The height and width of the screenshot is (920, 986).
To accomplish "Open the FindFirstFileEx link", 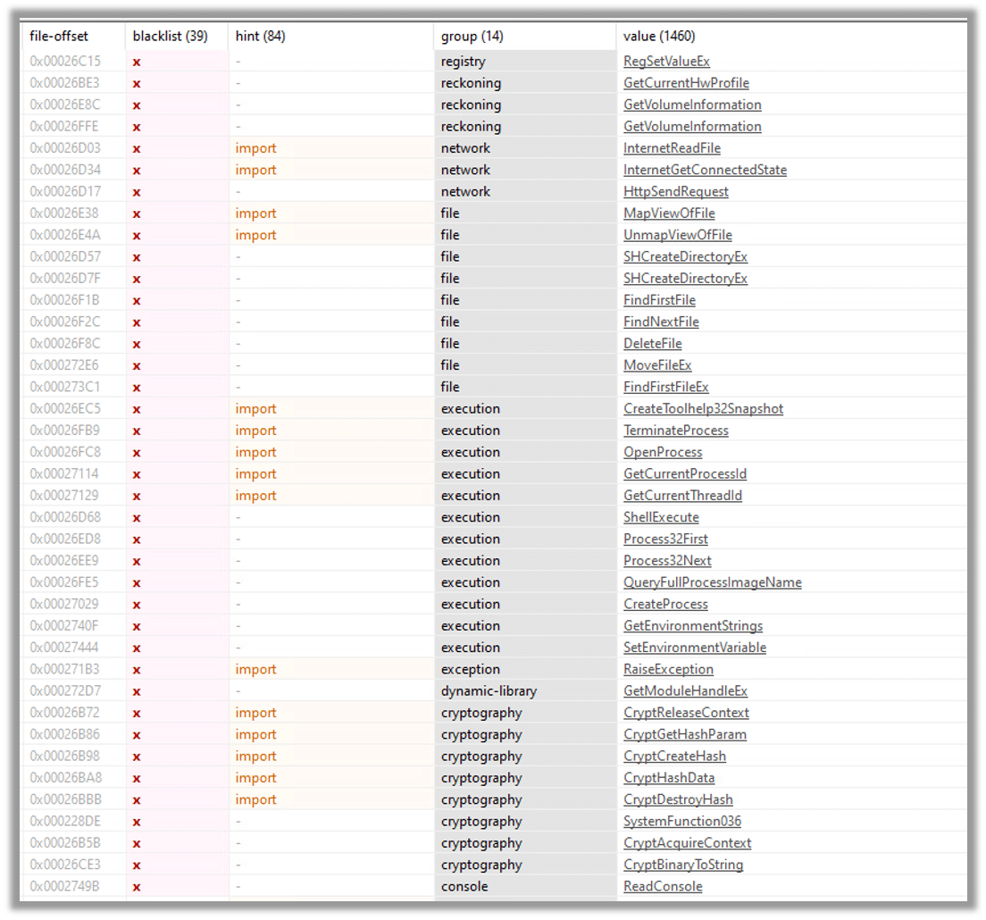I will 666,387.
